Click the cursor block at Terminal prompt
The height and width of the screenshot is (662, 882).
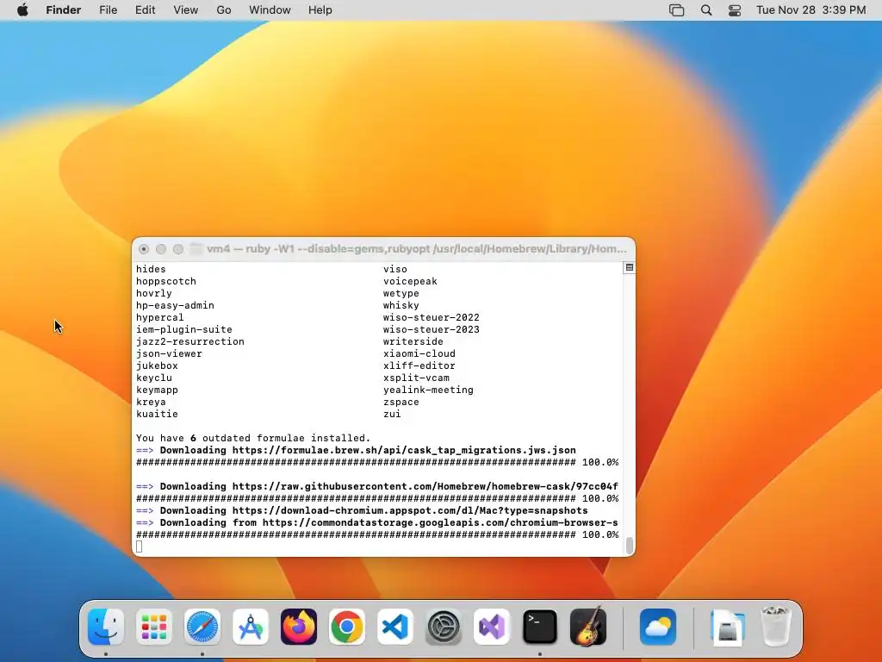pyautogui.click(x=139, y=546)
